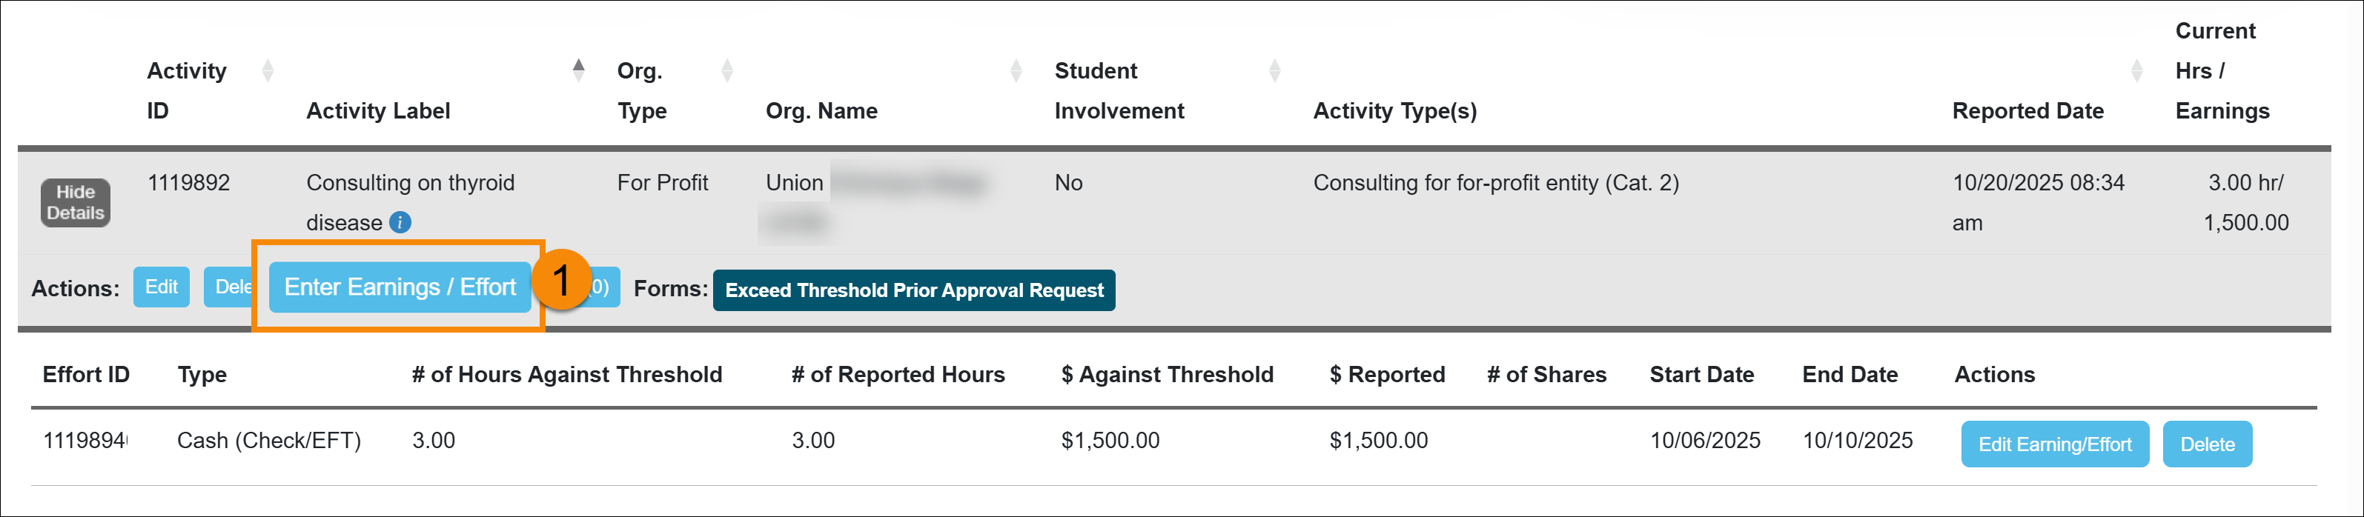Select the effort ID 1119894 cell
This screenshot has height=517, width=2364.
(x=85, y=441)
